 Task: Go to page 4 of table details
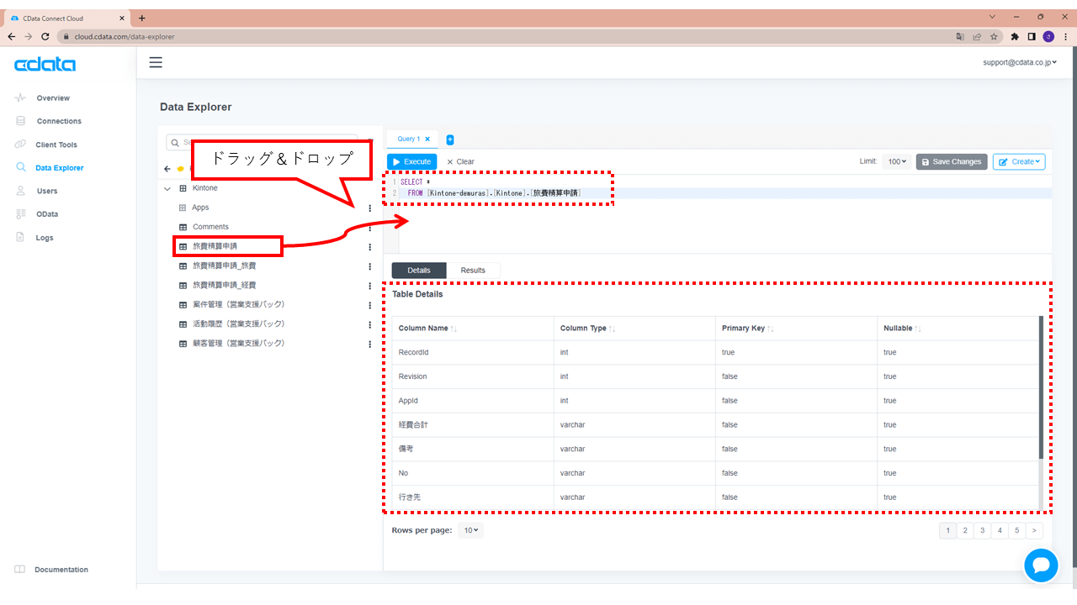tap(1000, 530)
